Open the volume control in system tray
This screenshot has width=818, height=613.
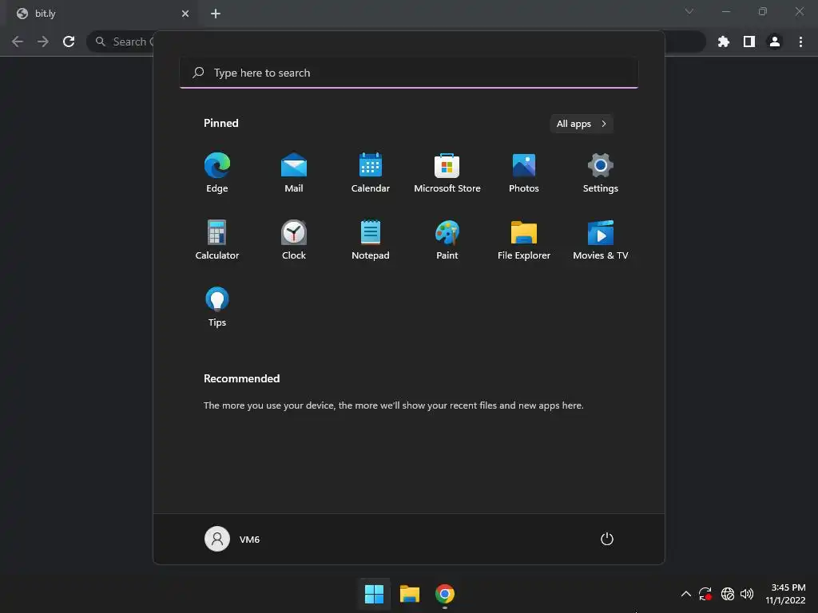pos(747,594)
